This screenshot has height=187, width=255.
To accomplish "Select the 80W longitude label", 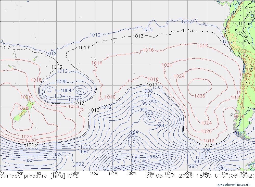I will [225, 174].
